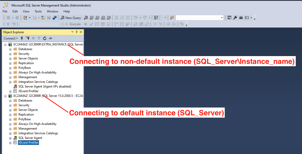Expand Replication under EXTRA_INSTANCE
Screen dimensions: 302x154
(x=10, y=63)
